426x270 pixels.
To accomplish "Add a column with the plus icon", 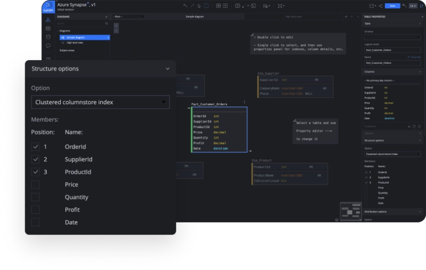I will pos(409,127).
